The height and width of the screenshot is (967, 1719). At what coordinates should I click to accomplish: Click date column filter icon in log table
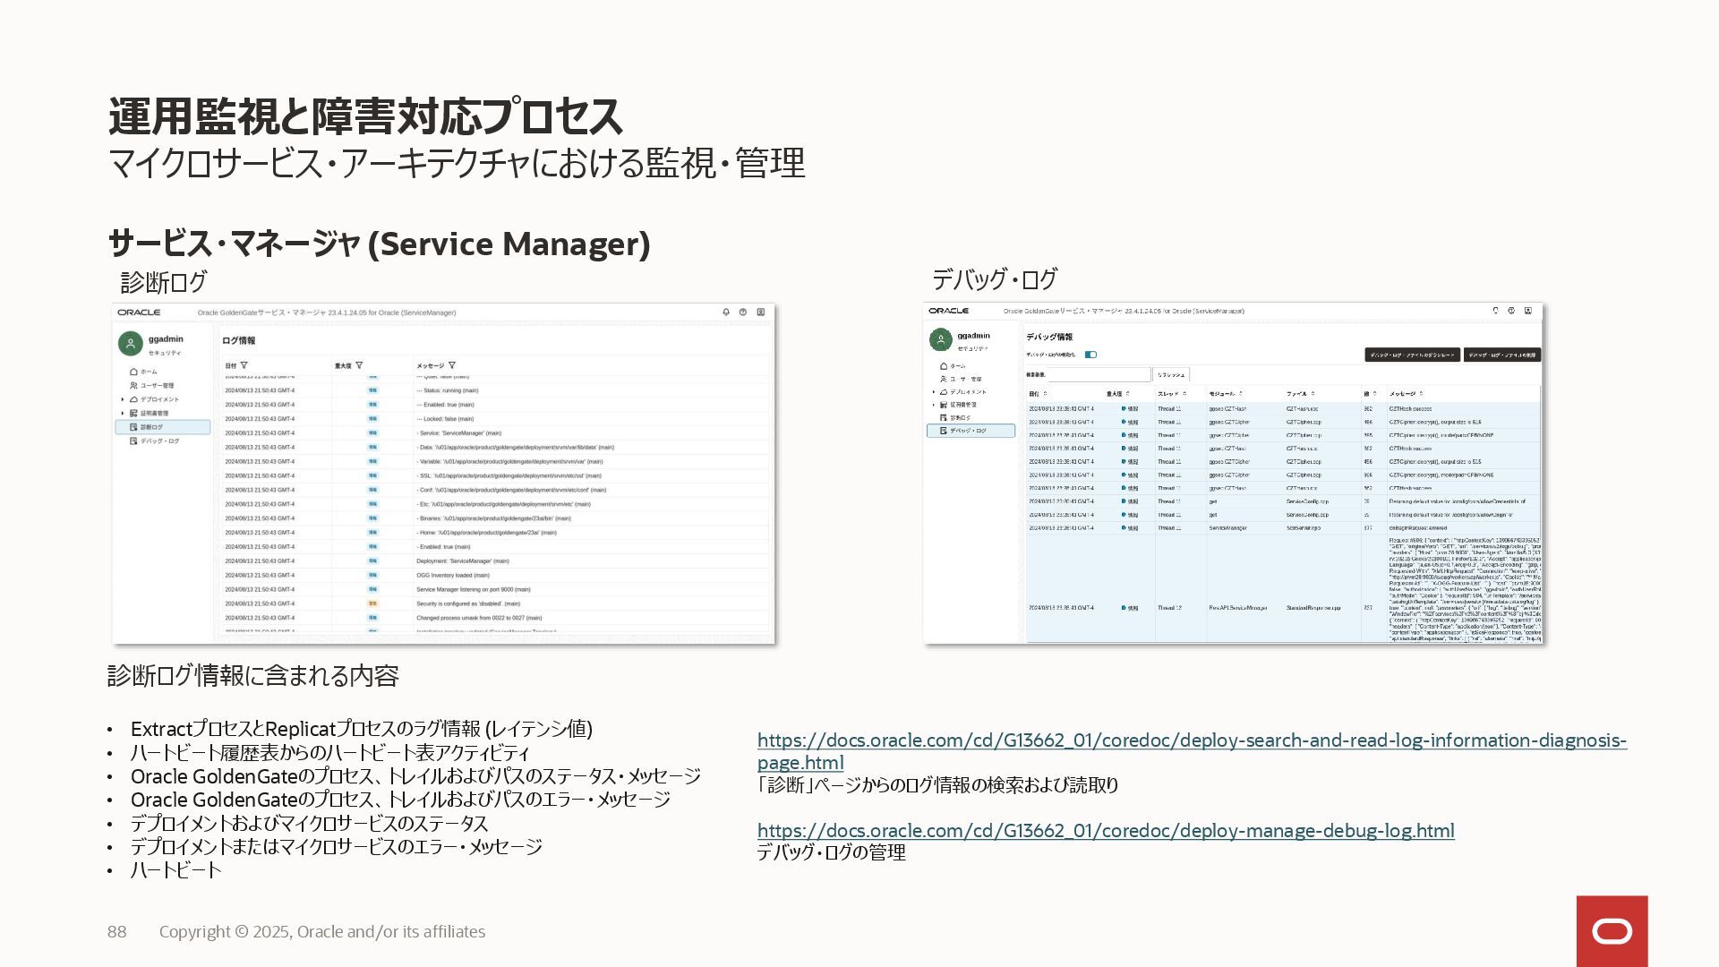pyautogui.click(x=244, y=365)
